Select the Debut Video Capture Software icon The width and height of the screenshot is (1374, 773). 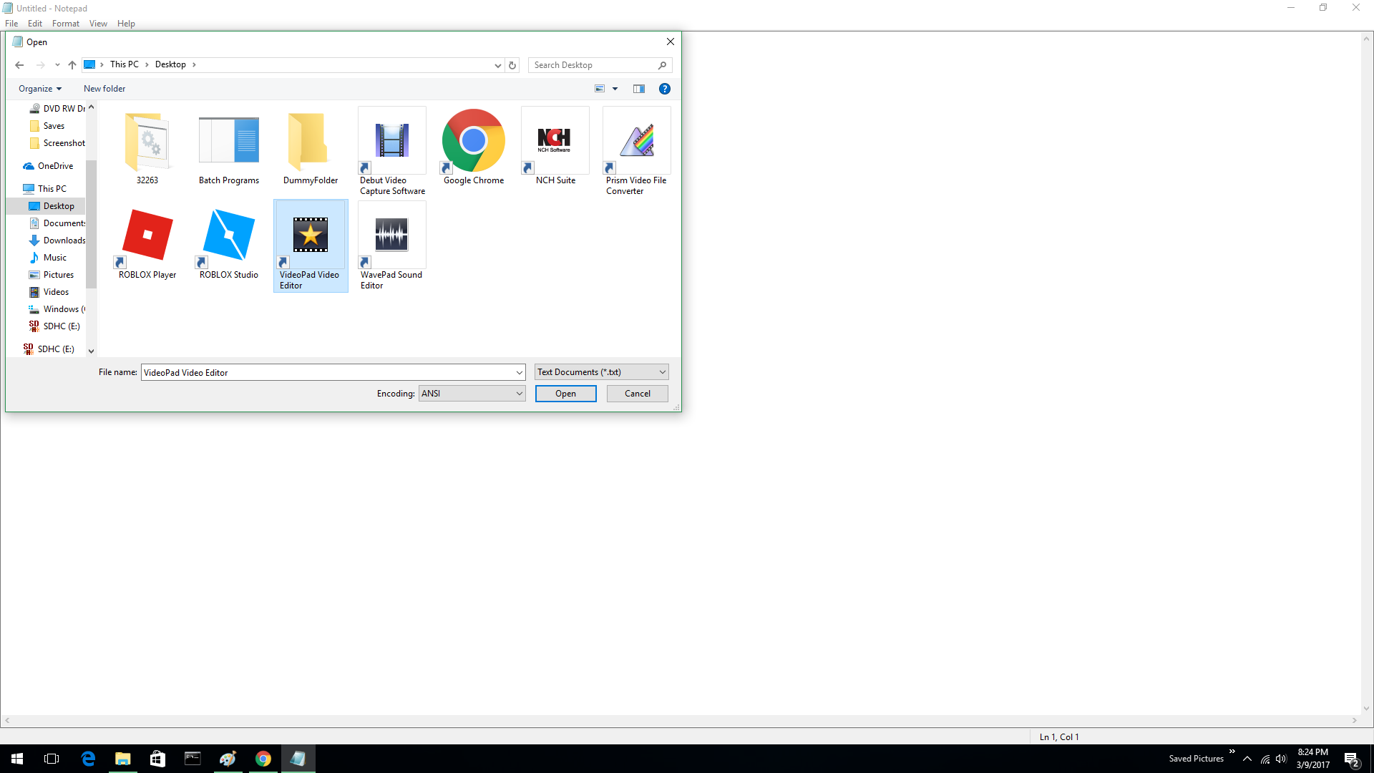[x=391, y=142]
